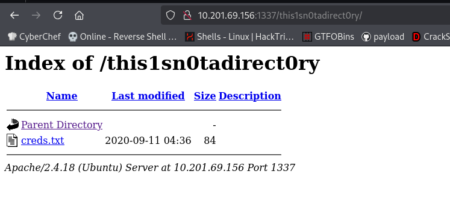Image resolution: width=450 pixels, height=224 pixels.
Task: Sort listing by Name column
Action: click(61, 96)
